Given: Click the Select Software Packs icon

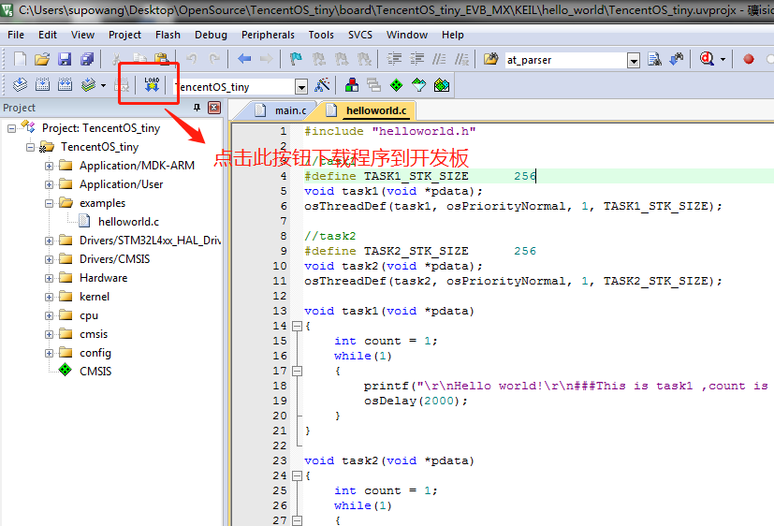Looking at the screenshot, I should tap(418, 85).
